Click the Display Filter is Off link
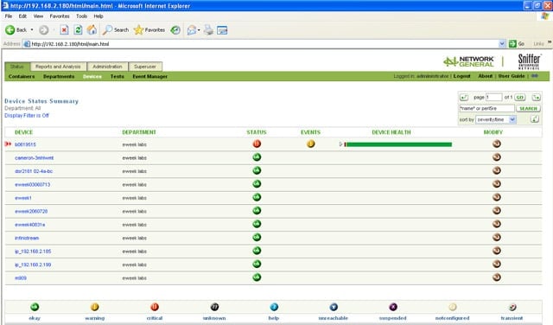 pos(27,115)
